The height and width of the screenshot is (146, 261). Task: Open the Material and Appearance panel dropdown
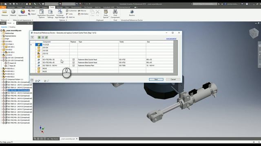click(x=33, y=20)
